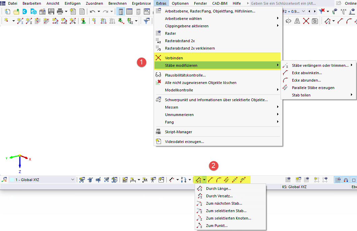Open the 1 - Global XYZ coordinate dropdown
The height and width of the screenshot is (231, 357).
click(42, 180)
